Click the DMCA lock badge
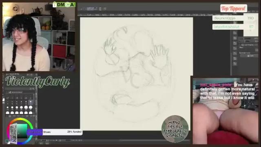 point(64,4)
